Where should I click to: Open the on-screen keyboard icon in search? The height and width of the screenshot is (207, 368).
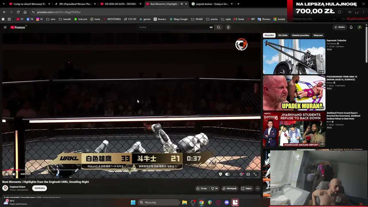coord(211,27)
